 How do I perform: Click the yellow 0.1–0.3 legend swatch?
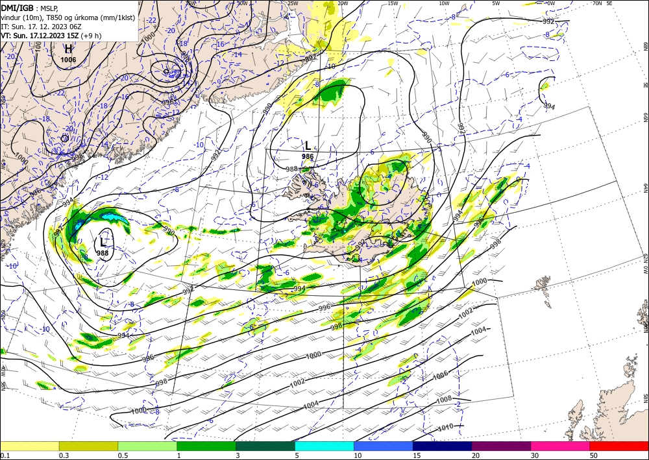30,446
